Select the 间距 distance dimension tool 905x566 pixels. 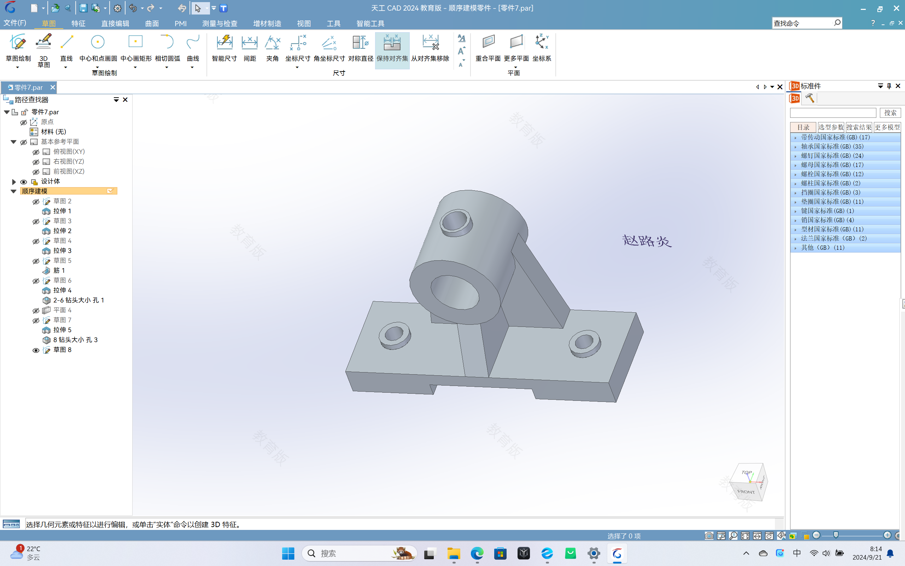click(250, 48)
